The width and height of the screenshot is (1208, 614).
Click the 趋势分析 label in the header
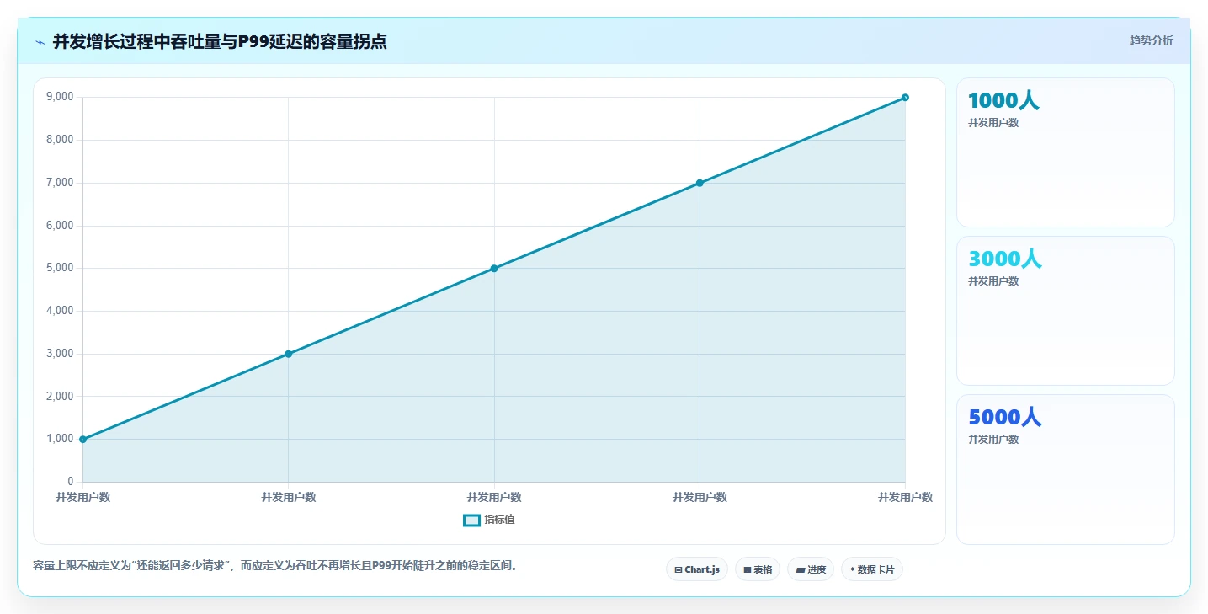1151,41
